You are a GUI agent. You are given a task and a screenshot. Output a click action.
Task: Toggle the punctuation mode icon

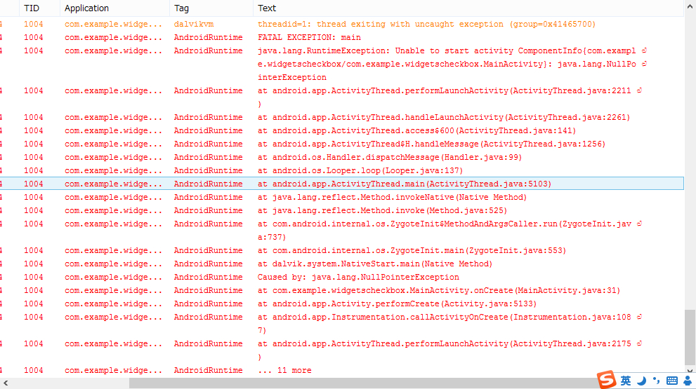pyautogui.click(x=656, y=381)
